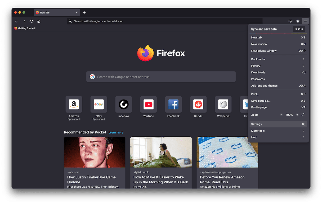Open the Amazon Prime article thumbnail
The height and width of the screenshot is (204, 322).
click(x=227, y=152)
